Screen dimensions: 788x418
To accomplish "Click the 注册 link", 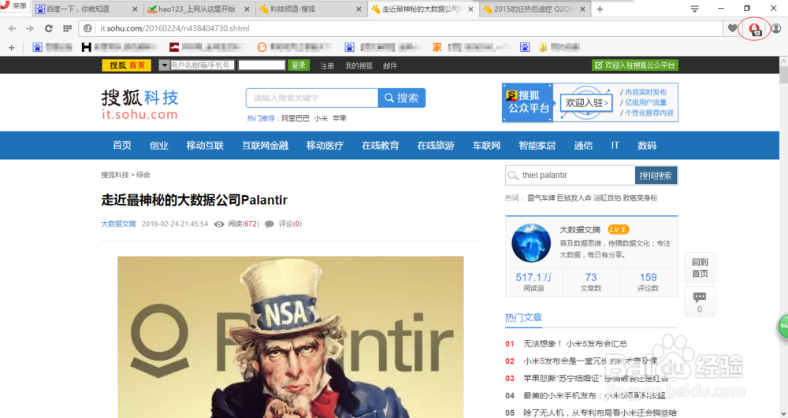I will (x=327, y=66).
